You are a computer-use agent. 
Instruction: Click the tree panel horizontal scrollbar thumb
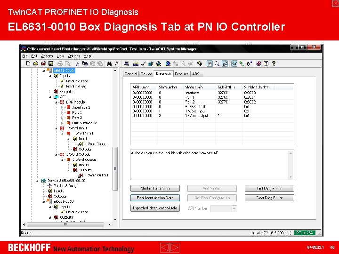65,225
